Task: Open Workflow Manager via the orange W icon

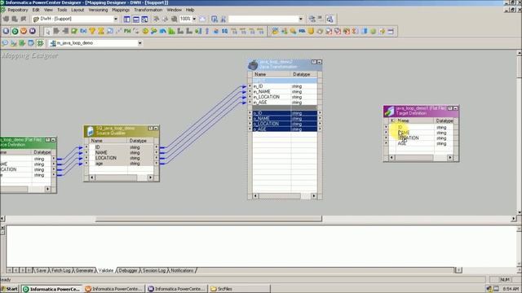Action: coord(24,31)
